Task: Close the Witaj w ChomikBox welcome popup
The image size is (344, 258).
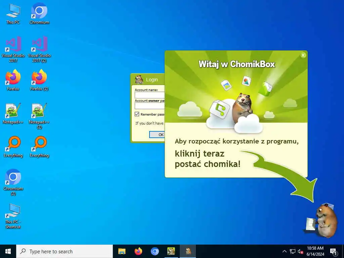Action: (x=303, y=55)
